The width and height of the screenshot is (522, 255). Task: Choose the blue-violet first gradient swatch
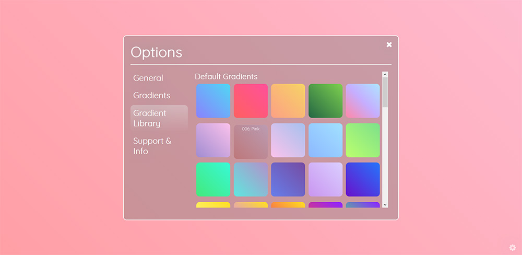[213, 101]
